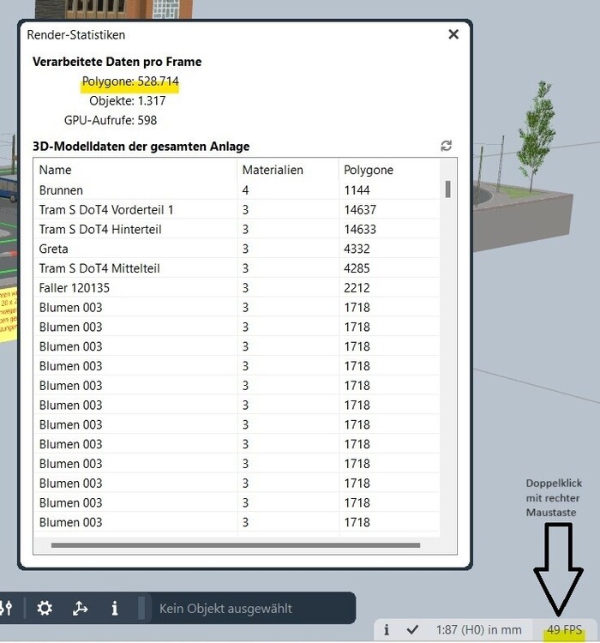
Task: Click the 49 FPS indicator
Action: 564,630
